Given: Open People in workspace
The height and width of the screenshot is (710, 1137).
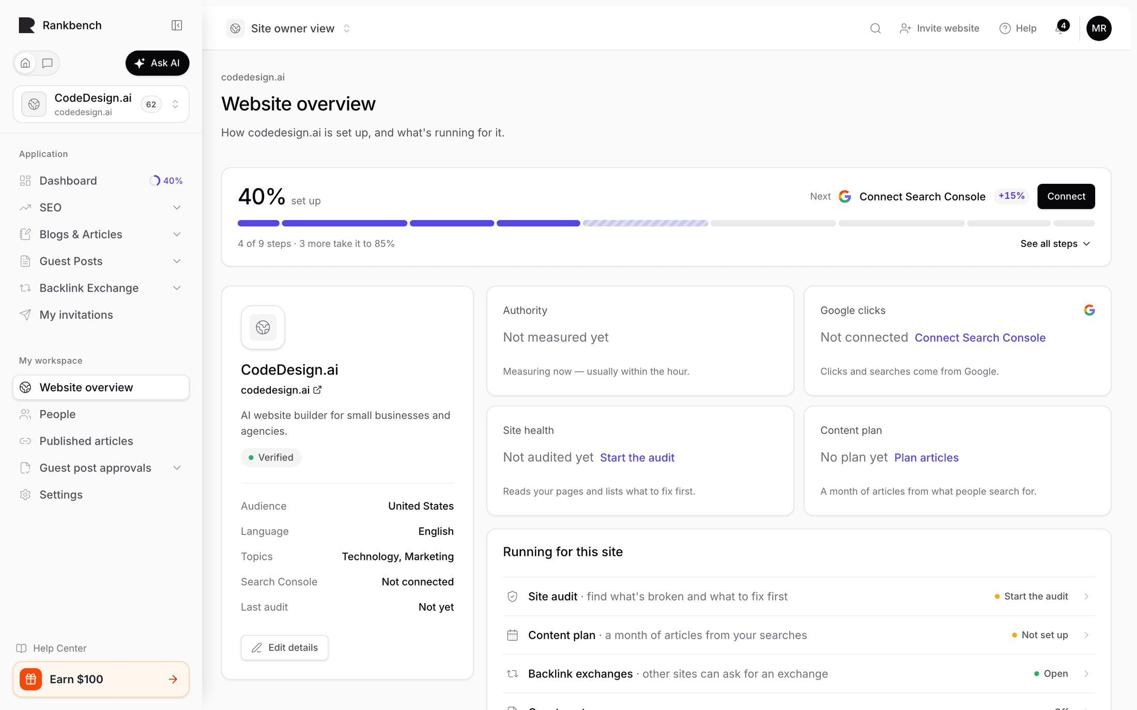Looking at the screenshot, I should coord(101,414).
